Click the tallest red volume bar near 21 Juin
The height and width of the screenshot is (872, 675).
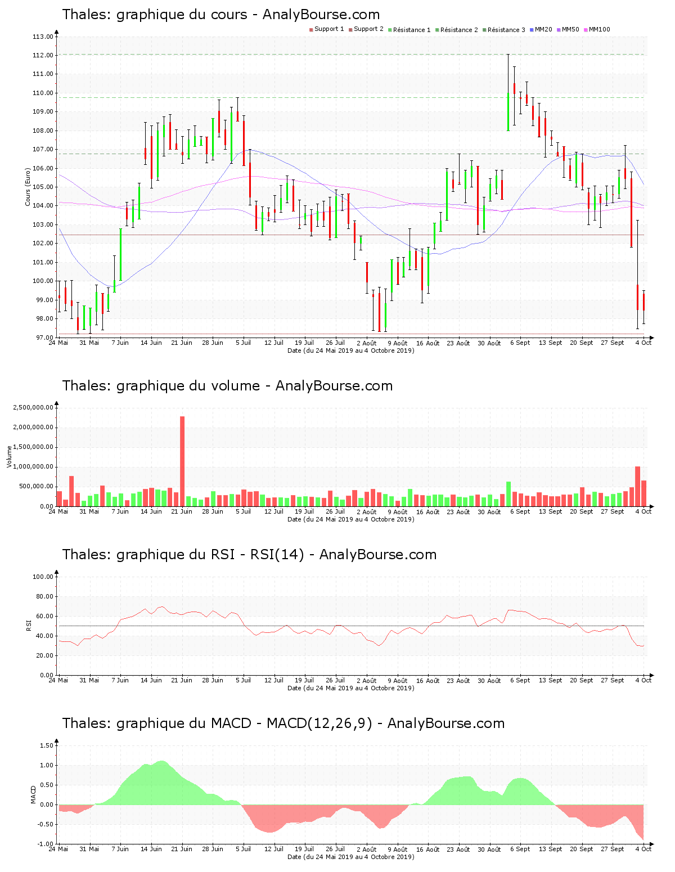182,461
